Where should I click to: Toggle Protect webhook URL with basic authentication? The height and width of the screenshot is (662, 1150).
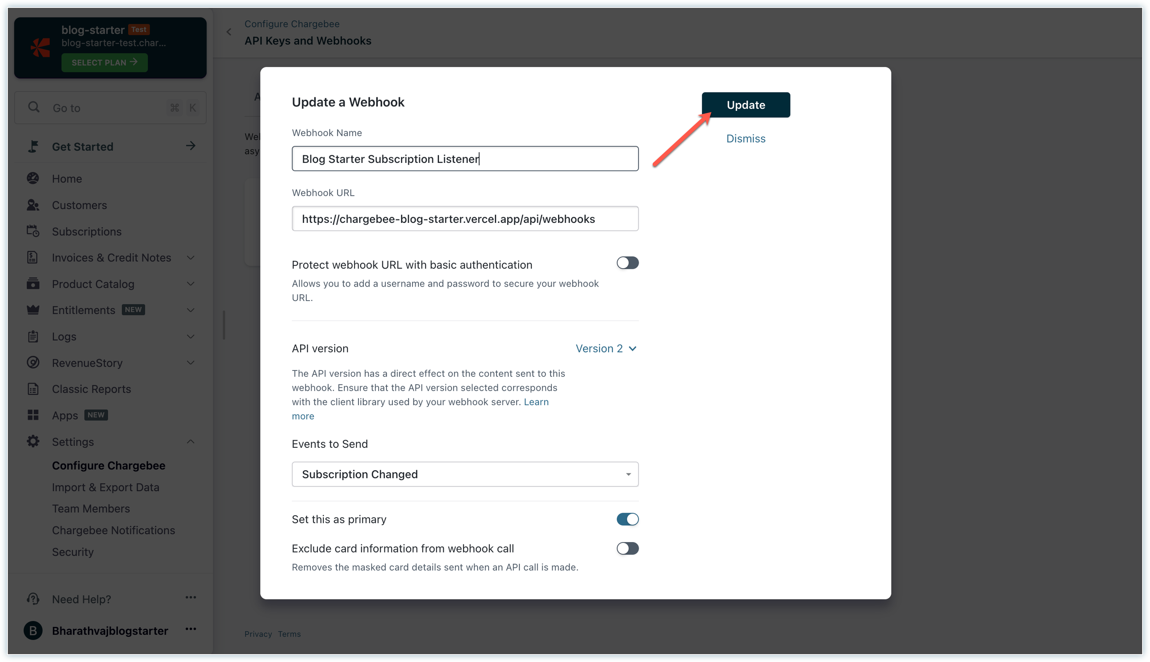(x=627, y=263)
